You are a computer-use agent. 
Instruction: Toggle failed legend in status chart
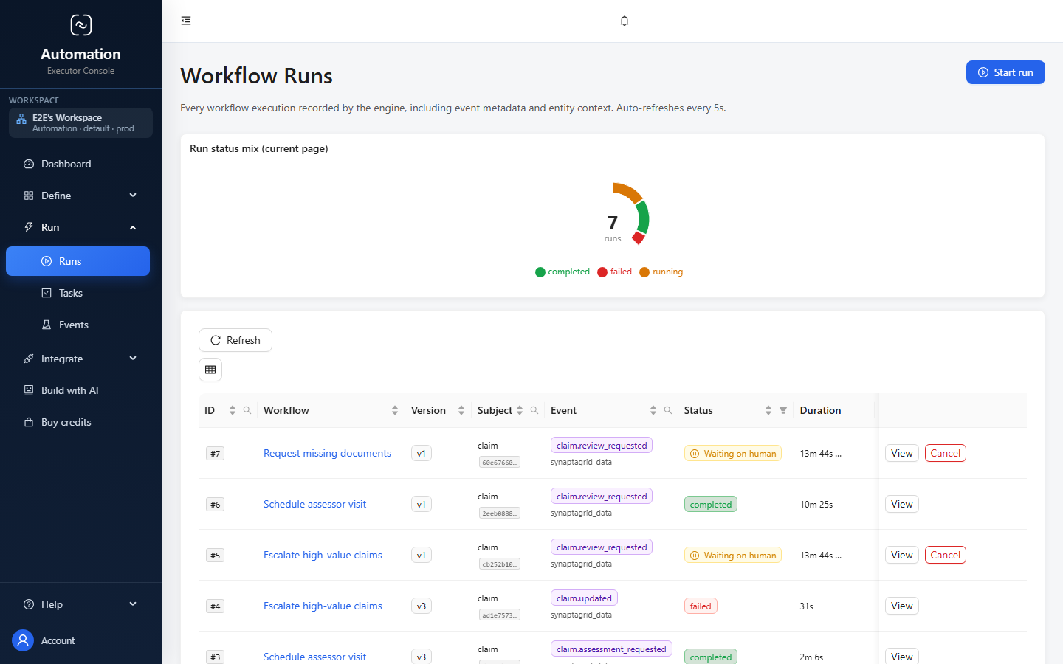pyautogui.click(x=615, y=272)
